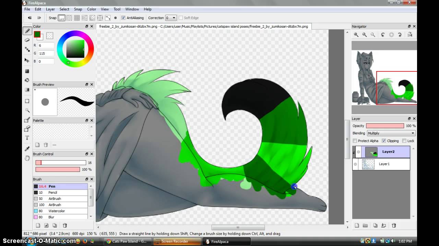Add a new layer folder
The image size is (439, 246).
(x=365, y=225)
